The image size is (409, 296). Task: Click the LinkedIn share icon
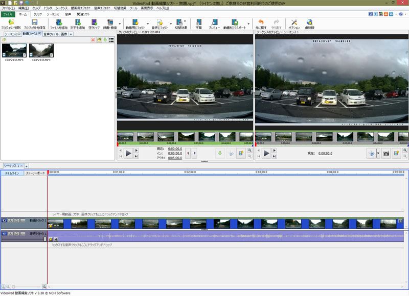point(391,14)
